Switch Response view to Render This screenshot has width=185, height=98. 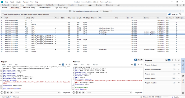click(95, 65)
